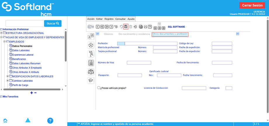Open the Registro menu
Screen dimensions: 269x126
click(109, 19)
